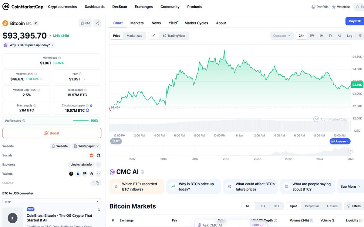Play the CoinBites Bitcoin video
Image resolution: width=364 pixels, height=227 pixels.
[12, 218]
